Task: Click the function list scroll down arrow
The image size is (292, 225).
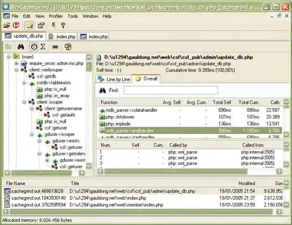Action: (286, 134)
